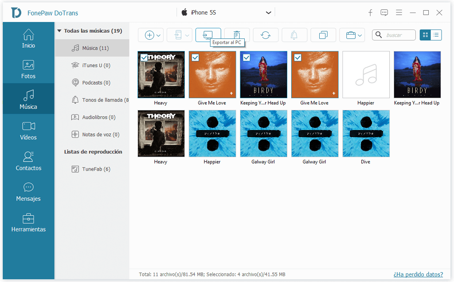Click the Dive song title label
The height and width of the screenshot is (282, 454).
click(x=365, y=162)
